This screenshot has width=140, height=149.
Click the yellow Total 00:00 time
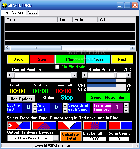point(17,91)
